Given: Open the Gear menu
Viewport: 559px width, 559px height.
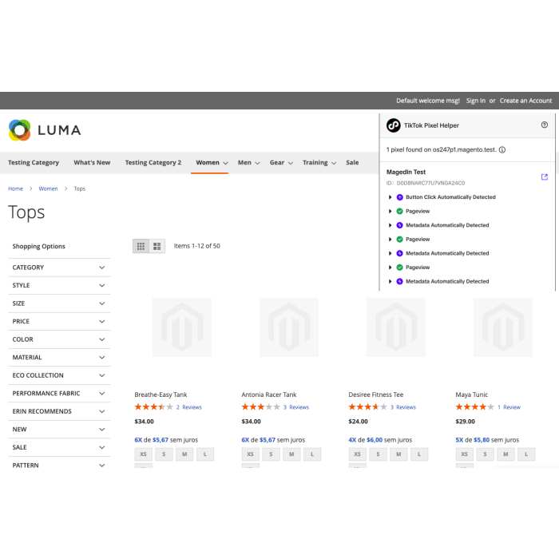Looking at the screenshot, I should coord(281,163).
